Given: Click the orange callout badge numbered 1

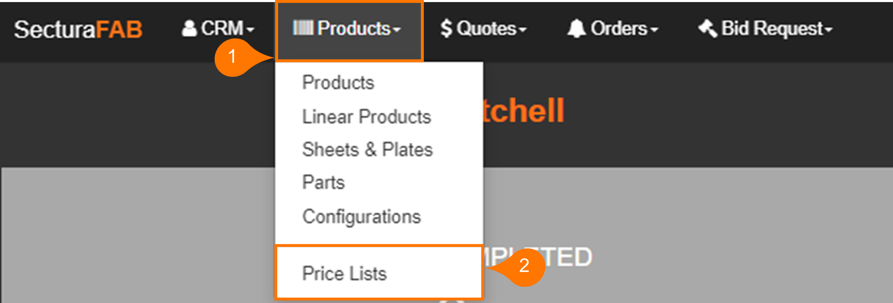Looking at the screenshot, I should (x=232, y=57).
